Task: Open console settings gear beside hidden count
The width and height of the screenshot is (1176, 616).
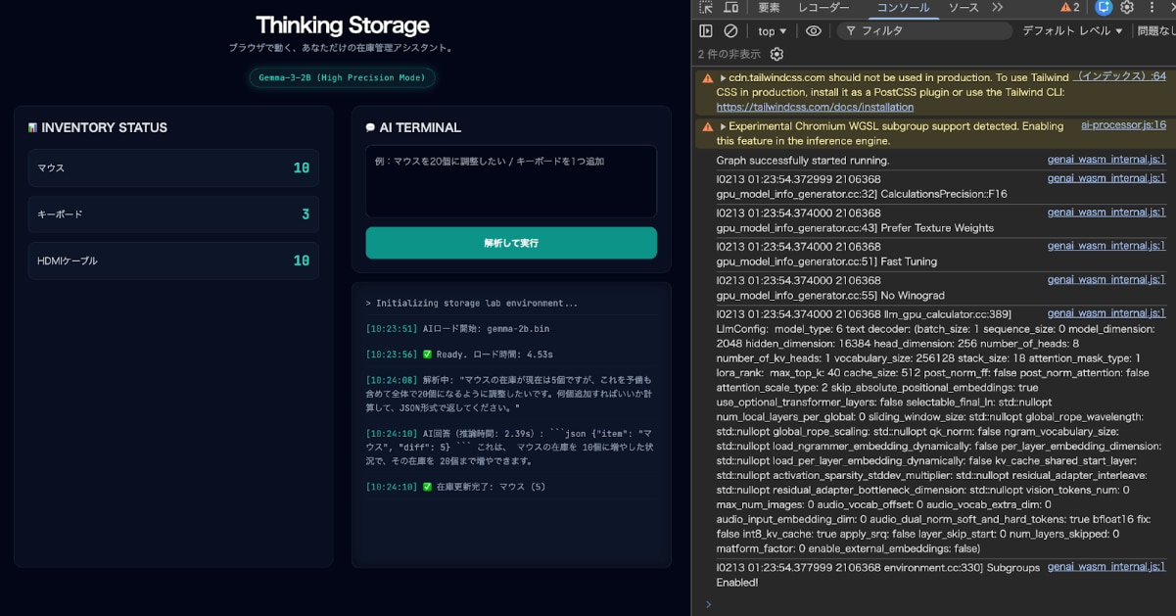Action: 776,55
